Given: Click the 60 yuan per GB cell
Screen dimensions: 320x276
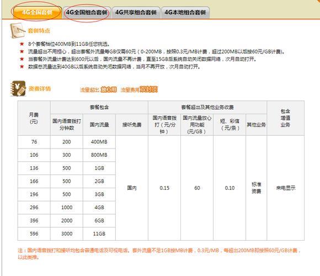Looking at the screenshot, I should (x=197, y=188).
